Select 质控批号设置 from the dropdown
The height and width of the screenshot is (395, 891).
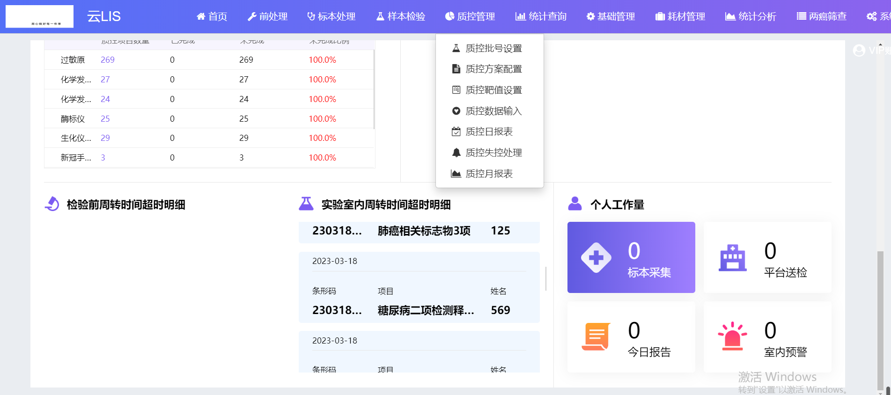point(490,48)
